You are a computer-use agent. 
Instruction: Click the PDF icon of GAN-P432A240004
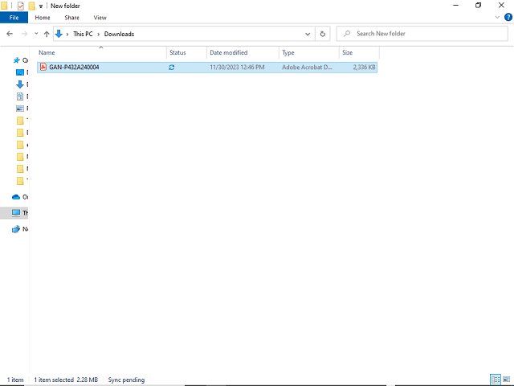[43, 67]
